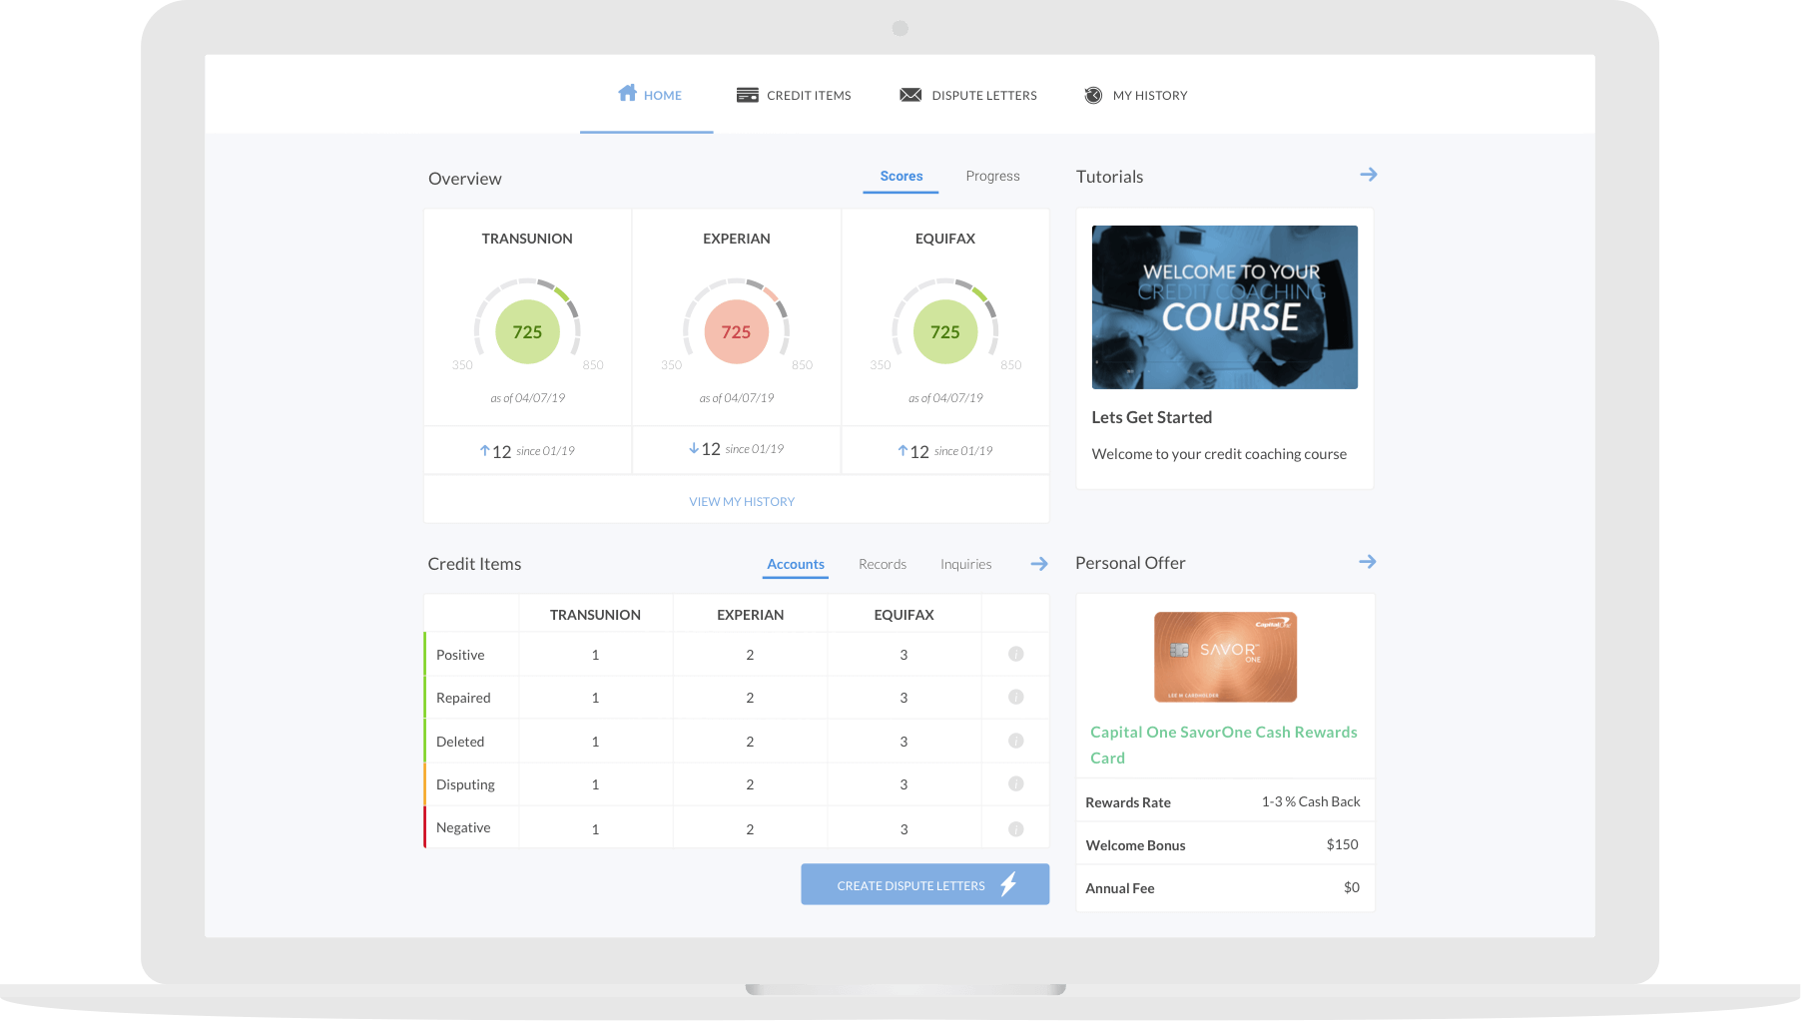Open the Tutorials section via arrow icon
This screenshot has height=1021, width=1803.
pos(1368,174)
